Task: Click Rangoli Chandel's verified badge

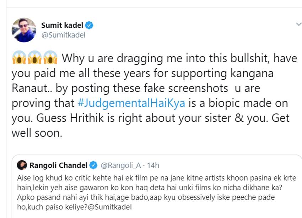Action: tap(94, 165)
